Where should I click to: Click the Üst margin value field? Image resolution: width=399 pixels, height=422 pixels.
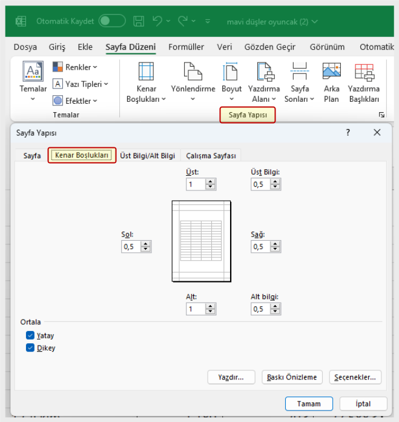pos(196,184)
